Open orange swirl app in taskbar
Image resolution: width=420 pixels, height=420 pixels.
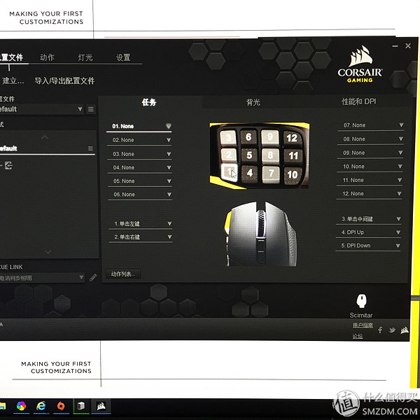pyautogui.click(x=61, y=407)
